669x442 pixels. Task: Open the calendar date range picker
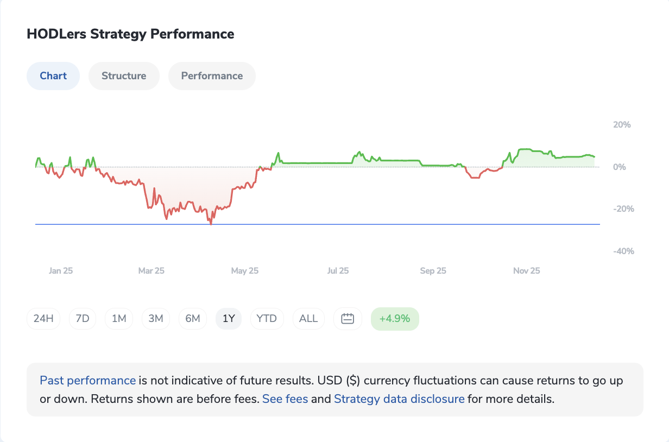pos(348,319)
